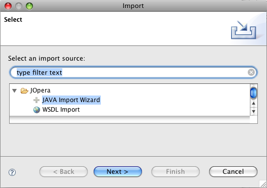Zoom the window with the green button
The image size is (267, 188).
click(29, 6)
